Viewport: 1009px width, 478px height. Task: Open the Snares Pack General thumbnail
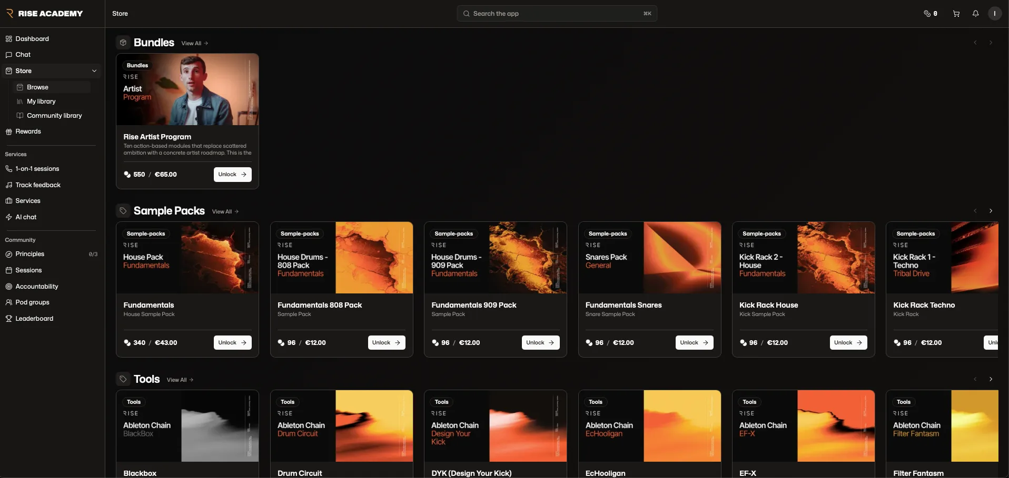coord(649,258)
